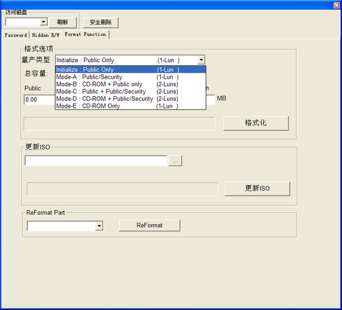Switch to the Hidden R/W tab
Screen dimensions: 342x310
(46, 35)
